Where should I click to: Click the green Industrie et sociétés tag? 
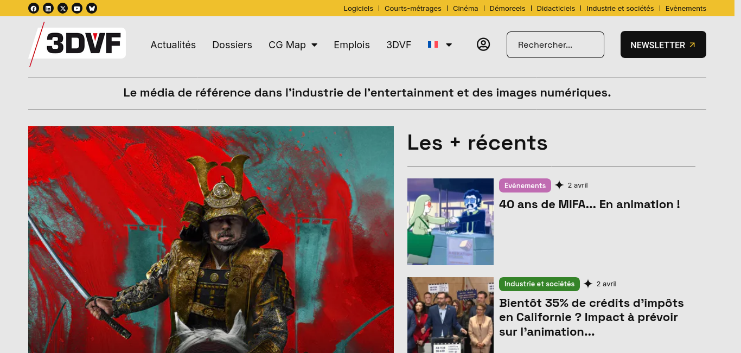pyautogui.click(x=539, y=284)
